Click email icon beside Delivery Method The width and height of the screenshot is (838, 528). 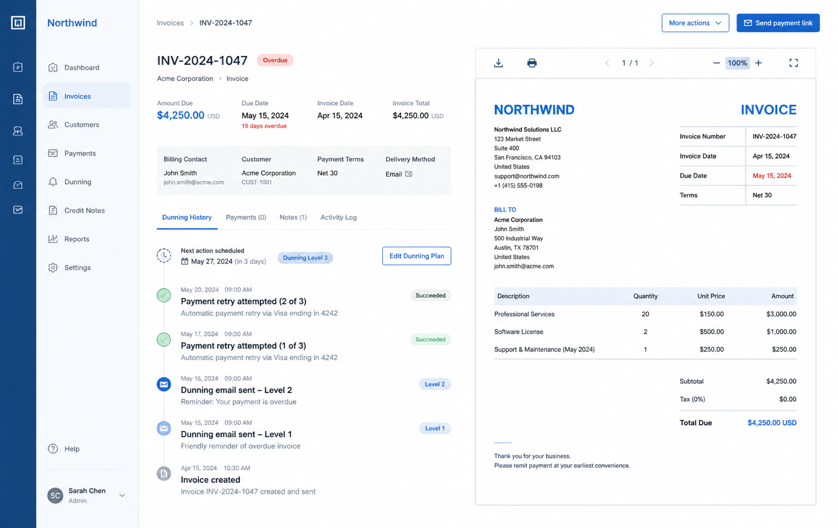tap(409, 174)
